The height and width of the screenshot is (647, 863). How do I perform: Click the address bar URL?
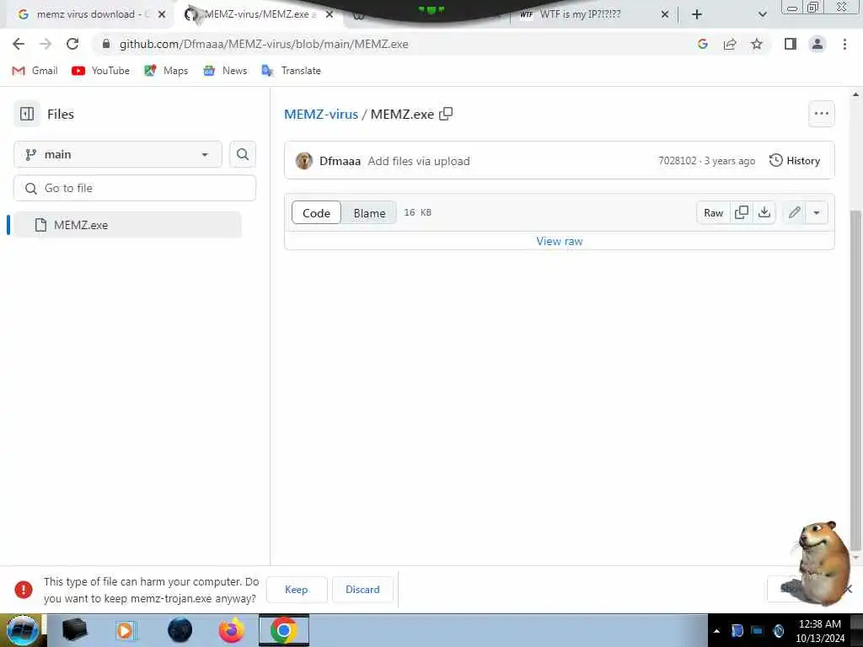point(264,44)
